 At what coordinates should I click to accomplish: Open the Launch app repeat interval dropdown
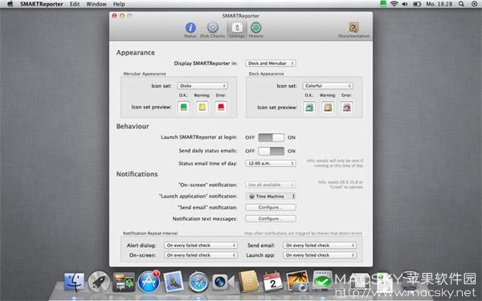tap(320, 255)
